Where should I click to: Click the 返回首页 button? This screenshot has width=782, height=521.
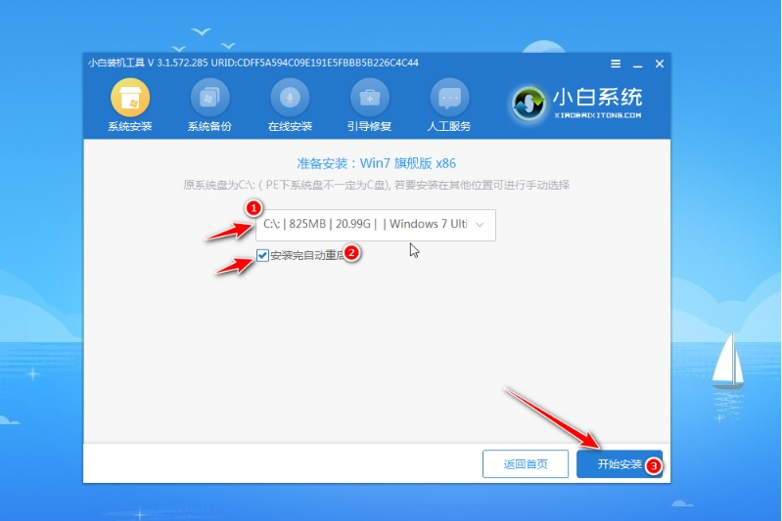(x=526, y=464)
